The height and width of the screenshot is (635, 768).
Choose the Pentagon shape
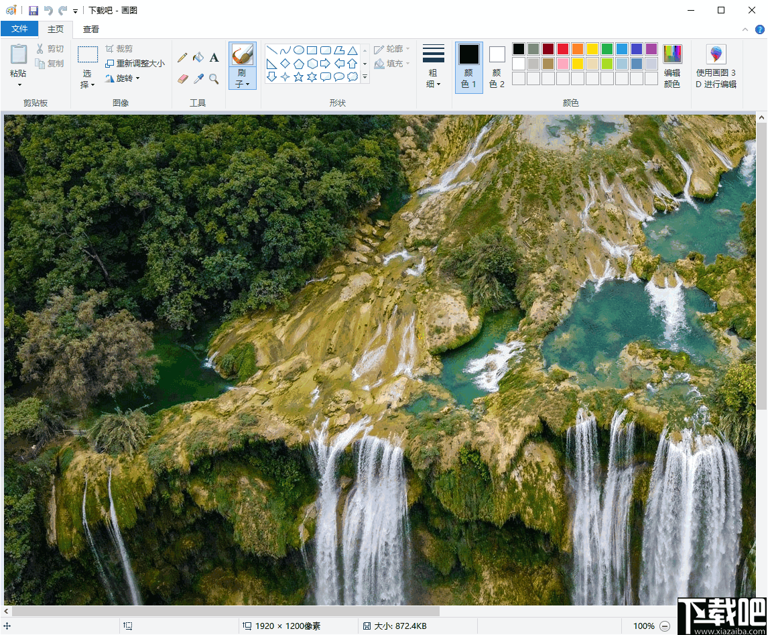299,63
